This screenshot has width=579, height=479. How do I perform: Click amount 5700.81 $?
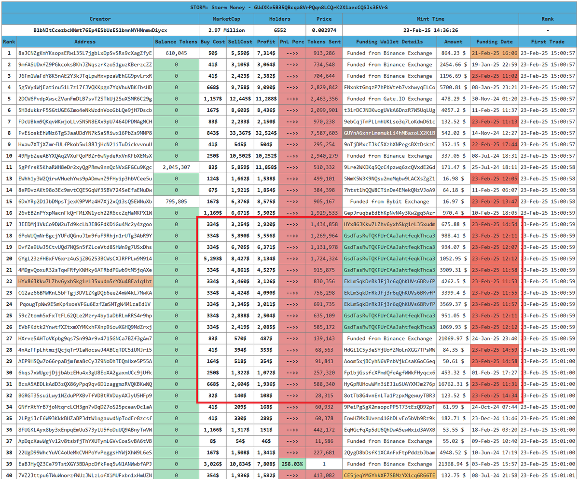(454, 87)
